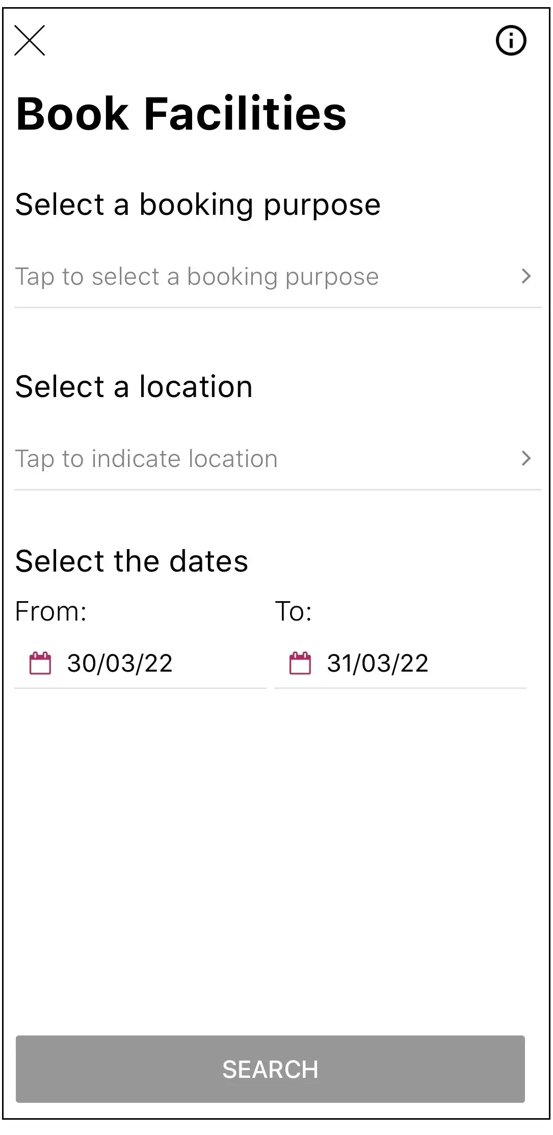Tap to indicate location field
Screen dimensions: 553x1135
point(146,459)
